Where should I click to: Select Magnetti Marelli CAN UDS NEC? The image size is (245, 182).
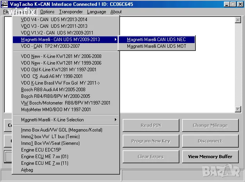coord(156,40)
